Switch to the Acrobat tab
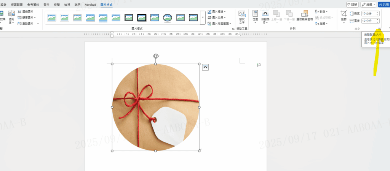390x171 pixels. pos(90,5)
